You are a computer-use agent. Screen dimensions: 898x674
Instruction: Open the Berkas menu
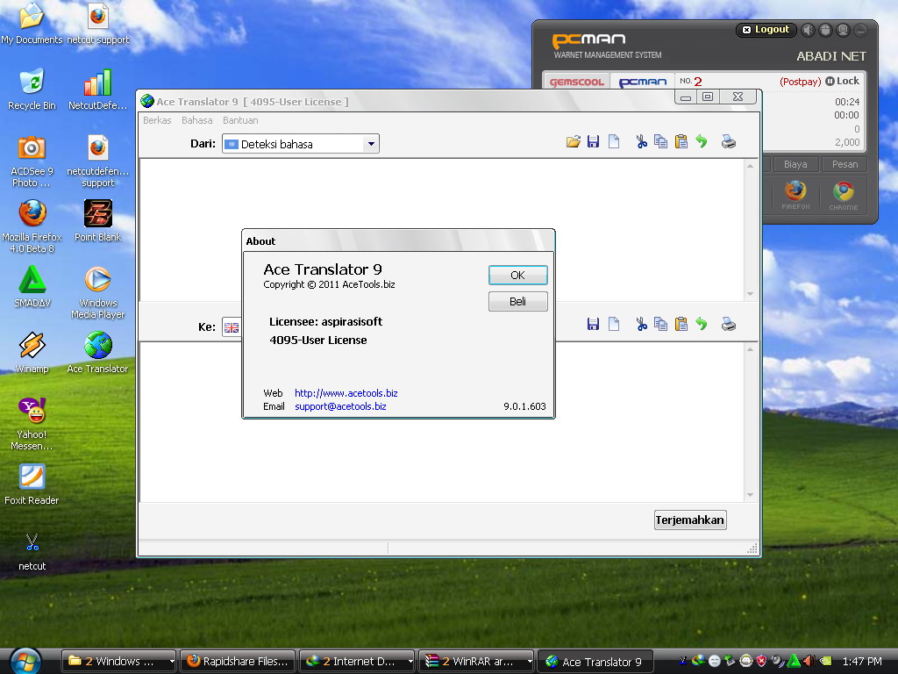pos(157,120)
